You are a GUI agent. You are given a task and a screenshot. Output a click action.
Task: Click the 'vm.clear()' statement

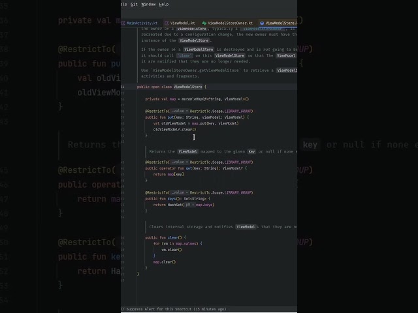point(172,250)
